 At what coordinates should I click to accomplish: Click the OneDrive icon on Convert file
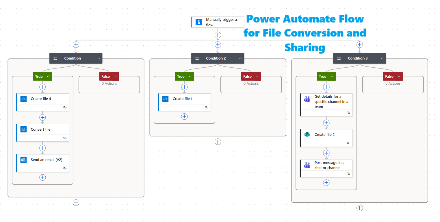pyautogui.click(x=23, y=129)
